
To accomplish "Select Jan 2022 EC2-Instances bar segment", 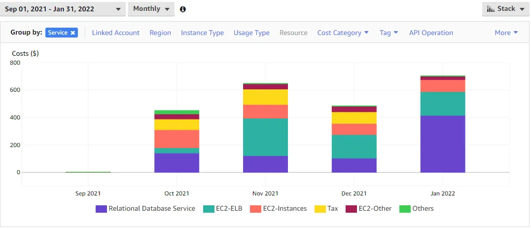I will pyautogui.click(x=443, y=86).
